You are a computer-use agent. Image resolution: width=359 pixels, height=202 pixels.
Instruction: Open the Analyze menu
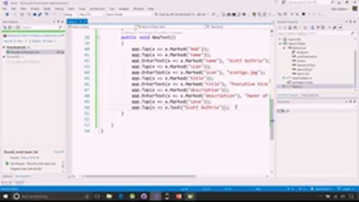coord(124,9)
